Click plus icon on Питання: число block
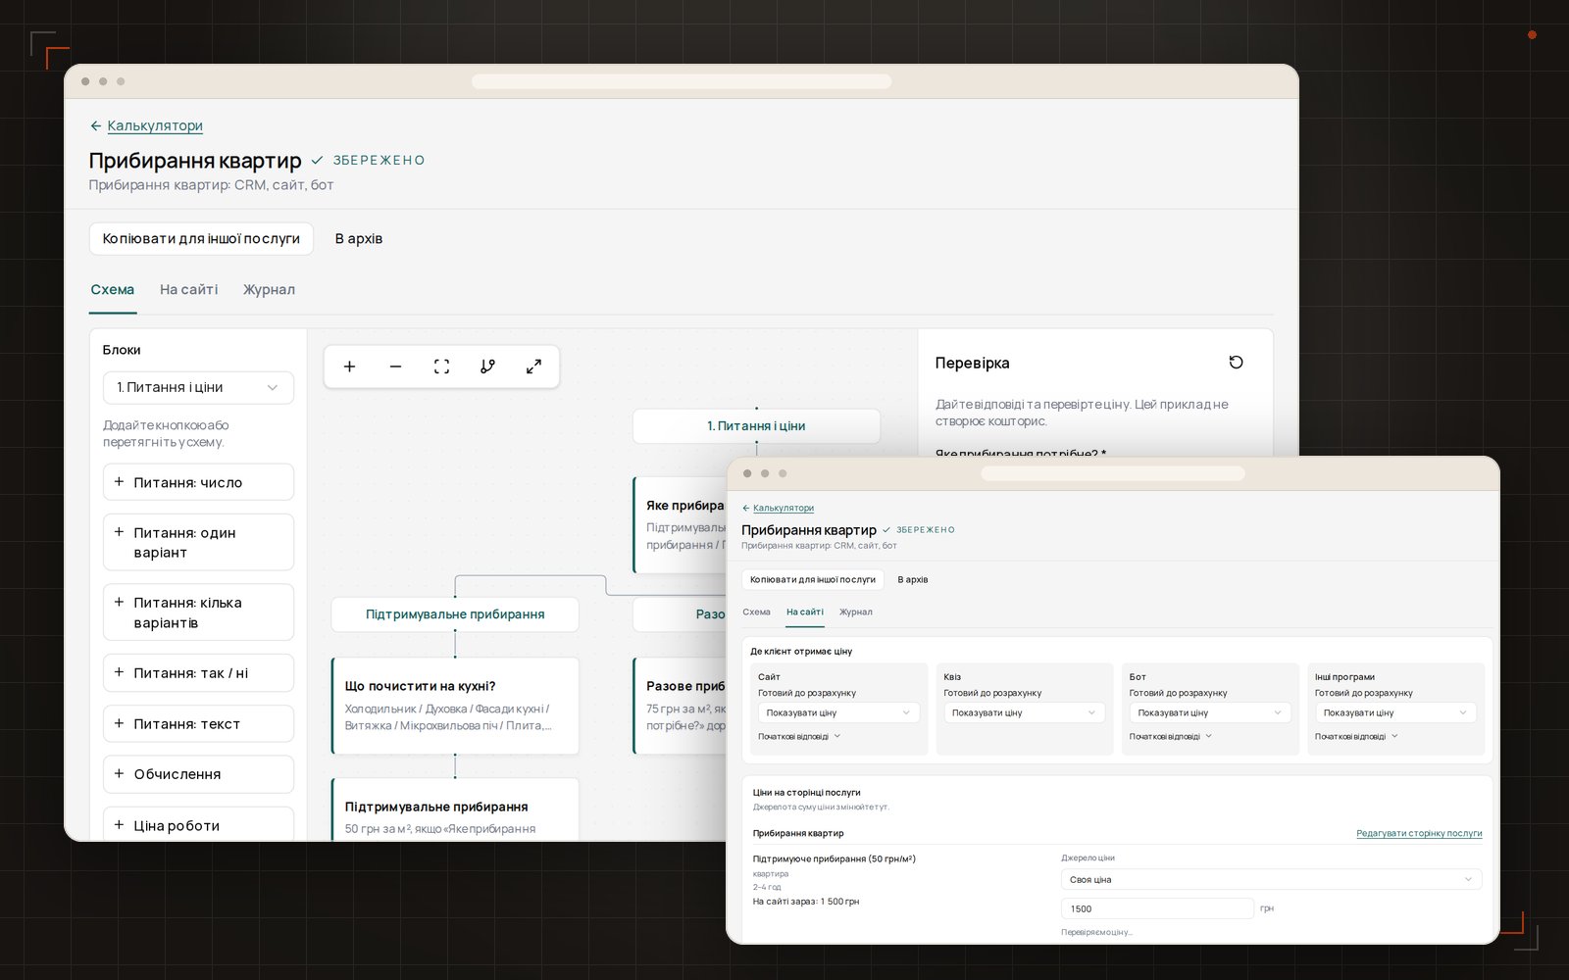 (119, 482)
